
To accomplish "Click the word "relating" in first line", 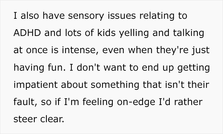I will click(x=157, y=16).
